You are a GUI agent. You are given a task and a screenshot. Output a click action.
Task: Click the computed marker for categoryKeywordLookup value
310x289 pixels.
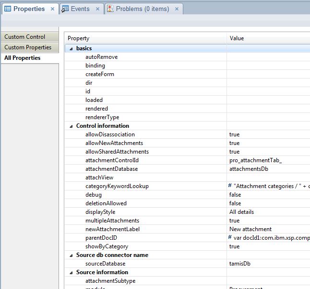tap(231, 186)
